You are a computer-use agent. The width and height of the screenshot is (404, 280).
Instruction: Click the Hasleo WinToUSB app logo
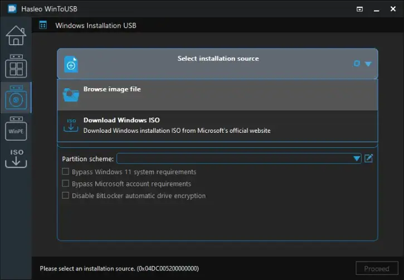(12, 9)
